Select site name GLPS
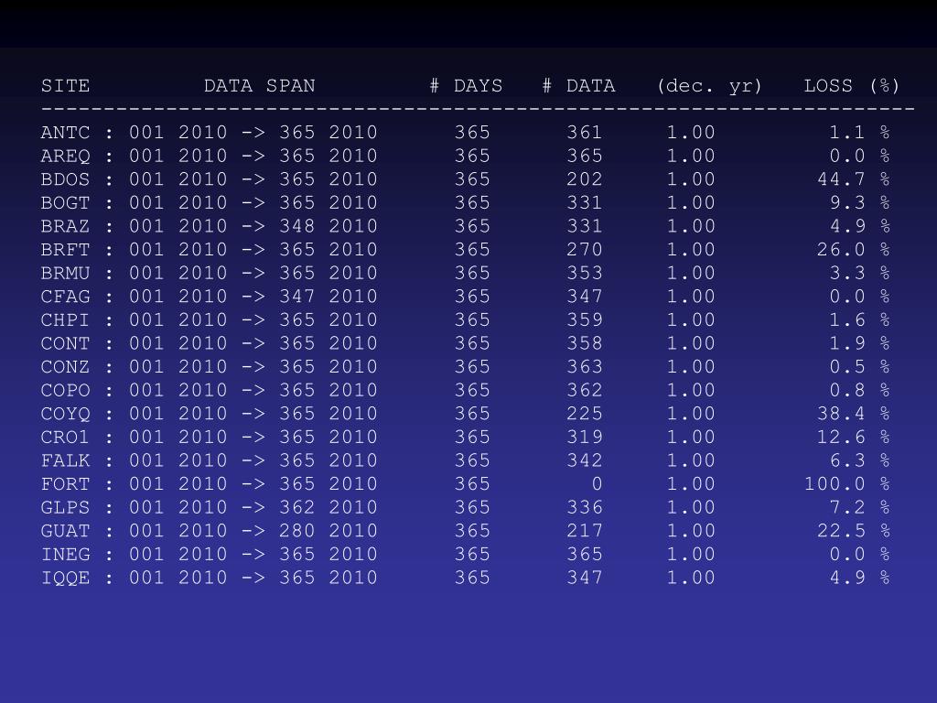Viewport: 937px width, 703px height. 65,507
